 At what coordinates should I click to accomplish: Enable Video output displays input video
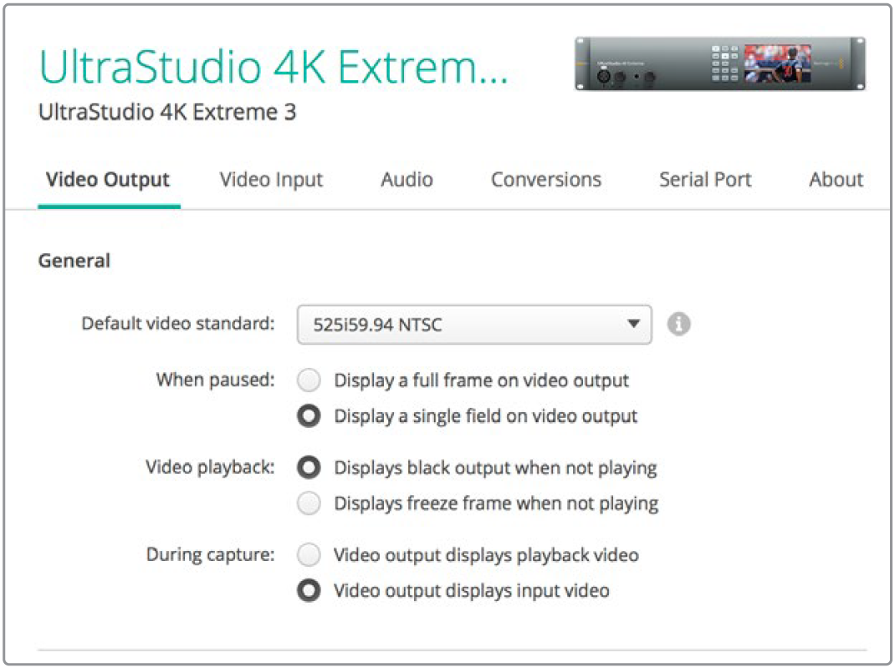click(309, 591)
